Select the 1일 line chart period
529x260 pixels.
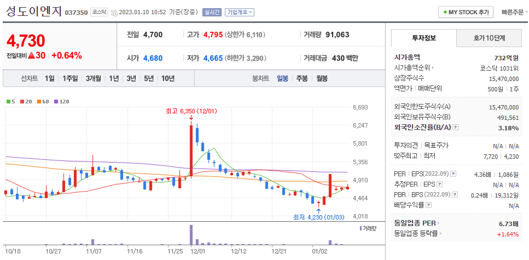pyautogui.click(x=50, y=79)
